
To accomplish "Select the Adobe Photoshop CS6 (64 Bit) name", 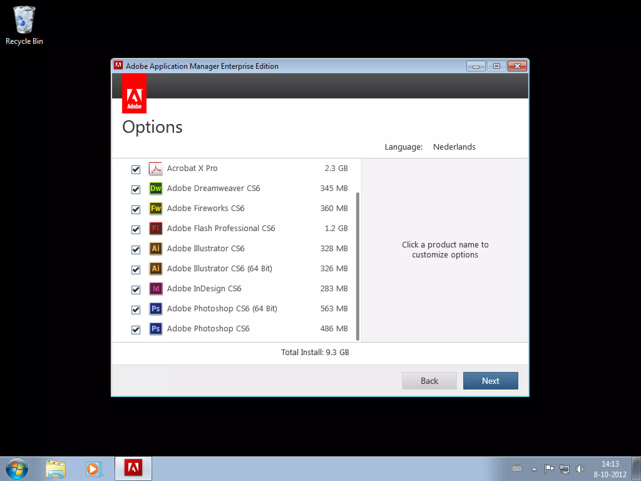I will (x=222, y=308).
